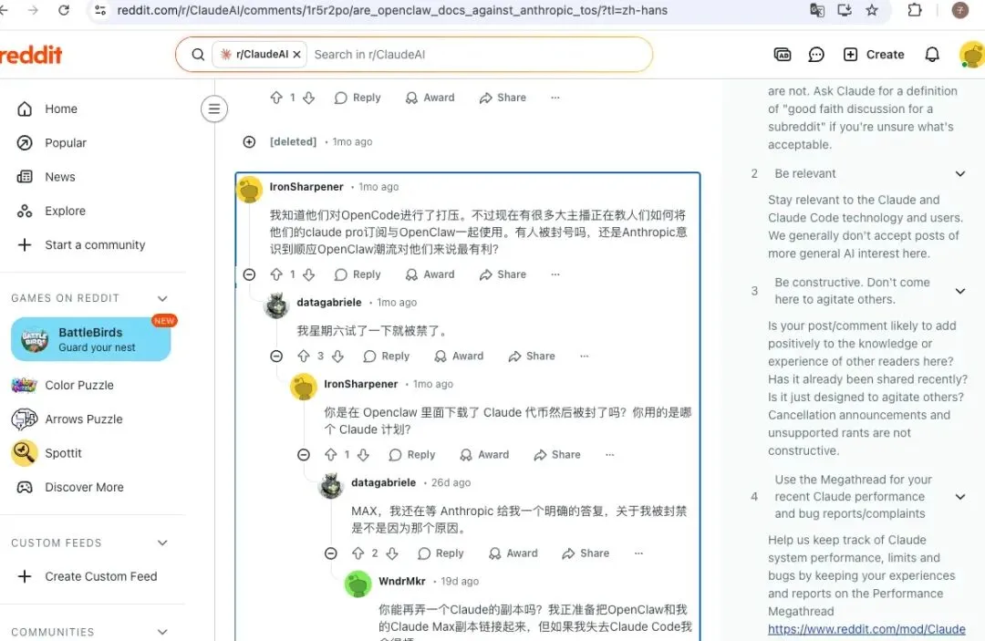Collapse rule 4 Use the Megathread
The height and width of the screenshot is (641, 985).
click(x=959, y=497)
